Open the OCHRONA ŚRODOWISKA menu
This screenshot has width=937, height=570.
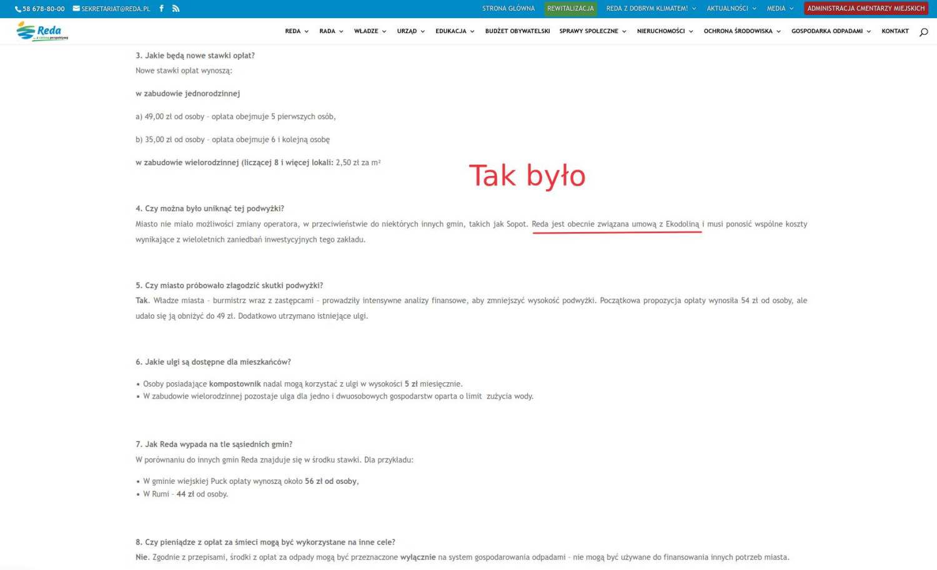(x=742, y=31)
